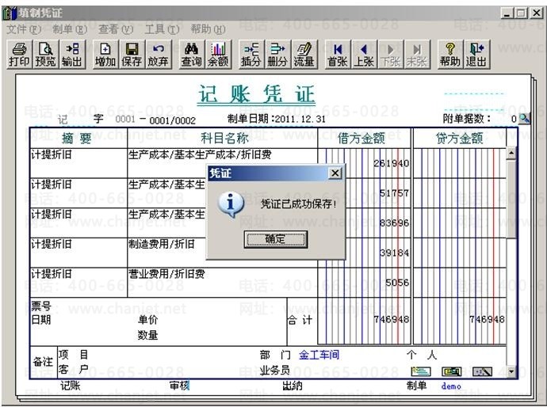Image resolution: width=547 pixels, height=407 pixels.
Task: Open the 查看(V) menu
Action: pyautogui.click(x=116, y=29)
